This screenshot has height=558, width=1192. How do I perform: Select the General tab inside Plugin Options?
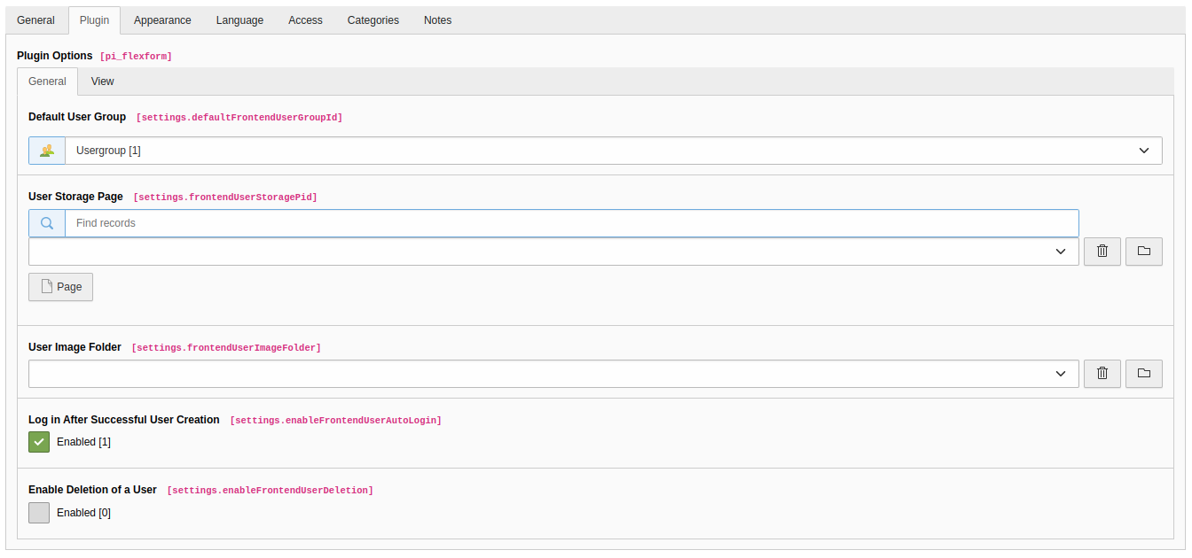pos(47,81)
